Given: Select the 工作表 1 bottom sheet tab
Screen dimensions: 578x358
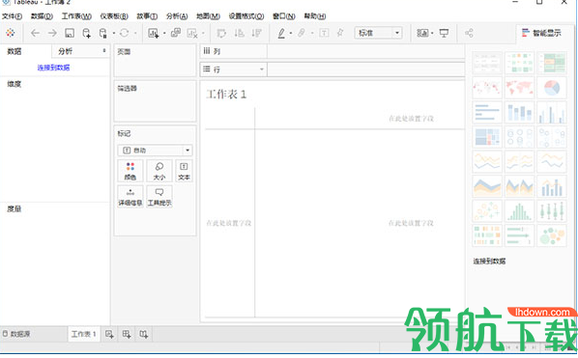Looking at the screenshot, I should pos(84,334).
